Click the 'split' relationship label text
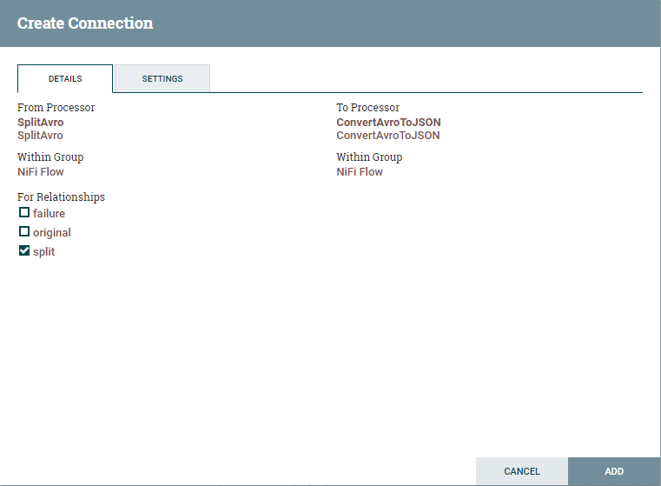Image resolution: width=661 pixels, height=486 pixels. point(43,252)
